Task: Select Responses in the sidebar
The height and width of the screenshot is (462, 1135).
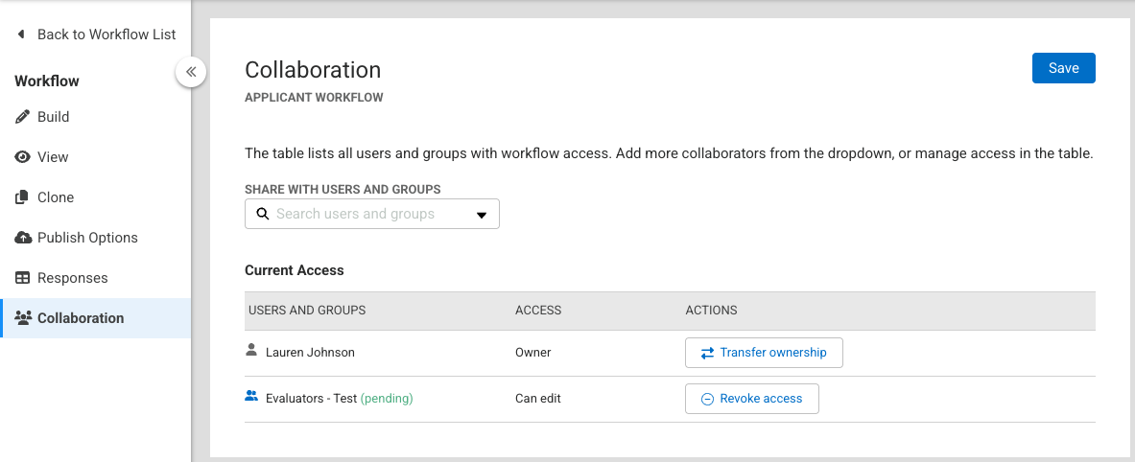Action: point(72,278)
